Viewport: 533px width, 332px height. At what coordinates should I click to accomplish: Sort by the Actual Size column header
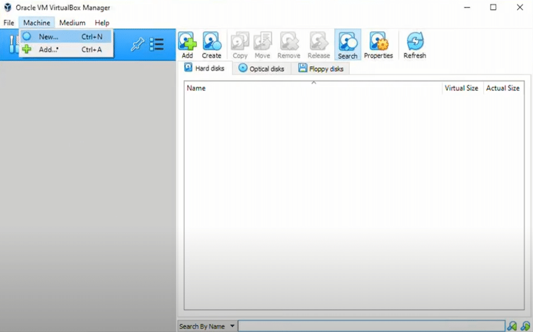pyautogui.click(x=502, y=88)
